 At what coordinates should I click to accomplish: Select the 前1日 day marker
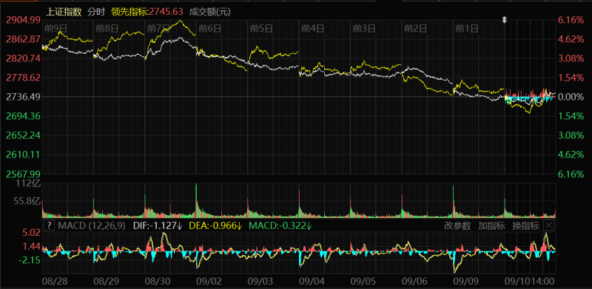pos(467,28)
